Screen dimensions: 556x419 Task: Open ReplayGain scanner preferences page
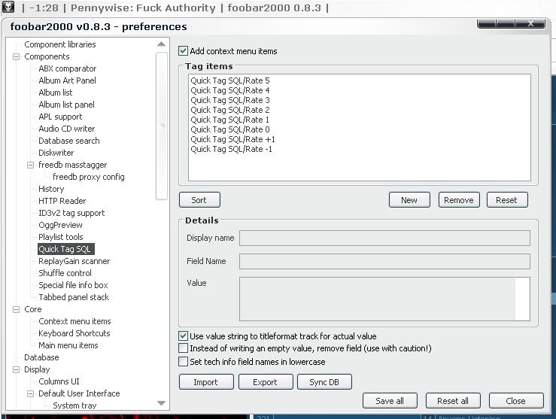click(74, 261)
